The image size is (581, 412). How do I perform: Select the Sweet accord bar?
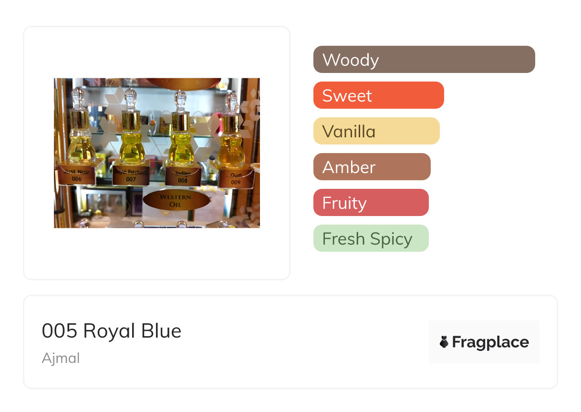379,95
